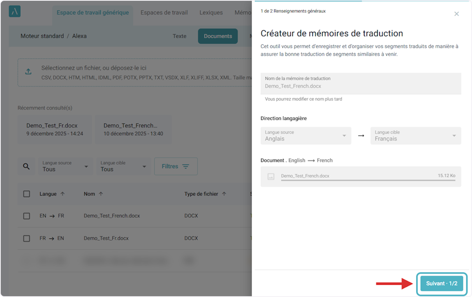Click the app logo icon

(x=15, y=12)
